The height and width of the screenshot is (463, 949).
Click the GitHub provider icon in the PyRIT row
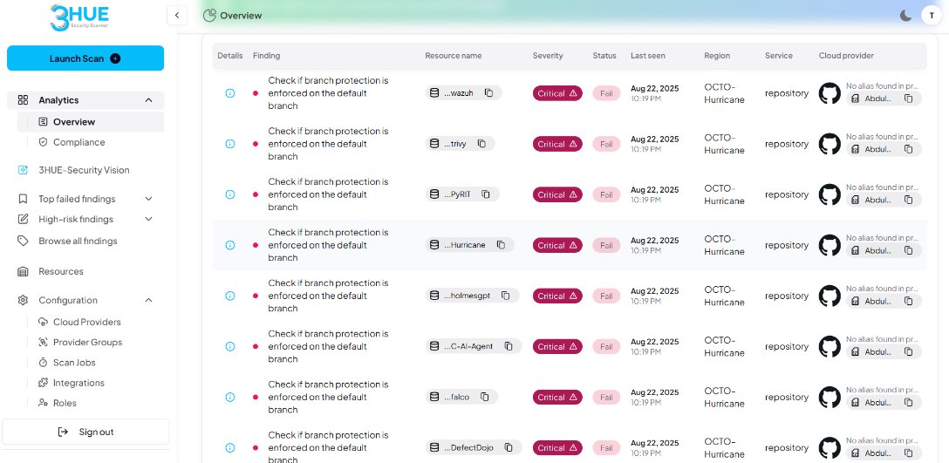point(830,194)
